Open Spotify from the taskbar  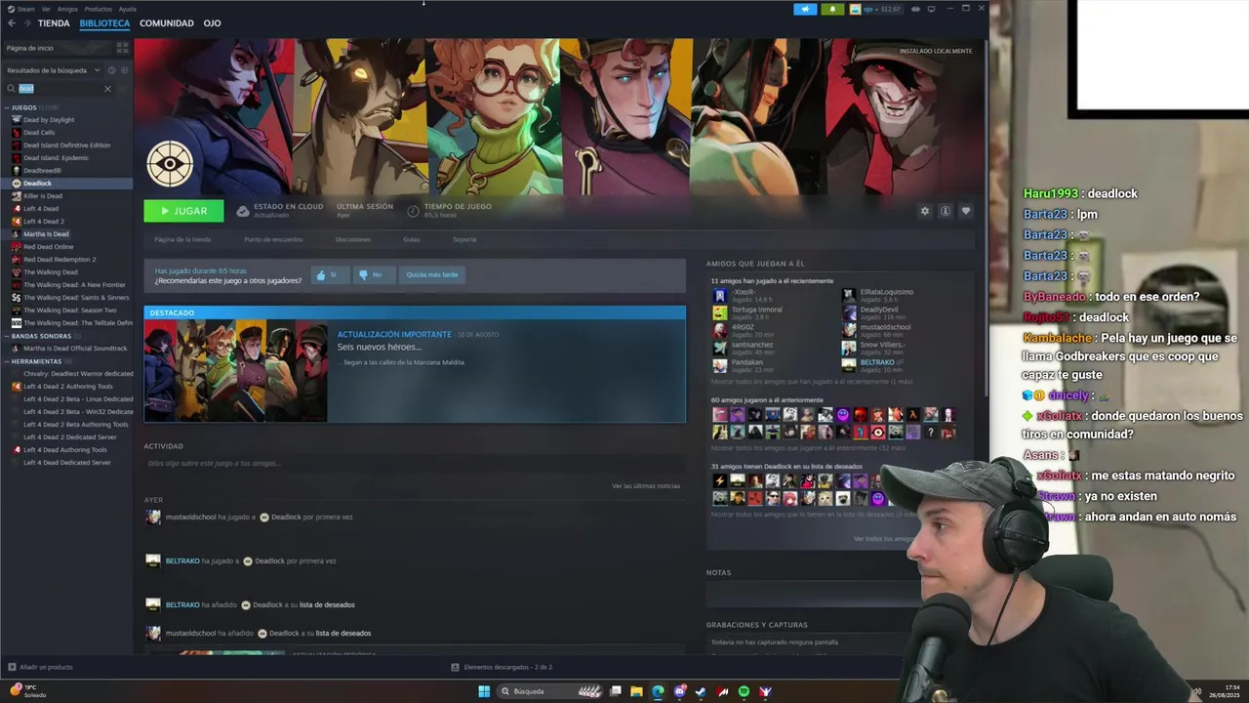pyautogui.click(x=744, y=691)
